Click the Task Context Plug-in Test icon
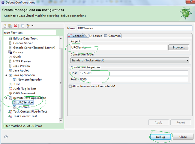This screenshot has width=195, height=144. click(x=10, y=112)
